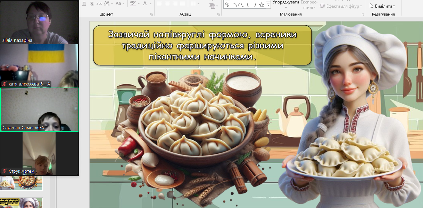Select the scribble freeform shape
The image size is (423, 208).
[227, 5]
